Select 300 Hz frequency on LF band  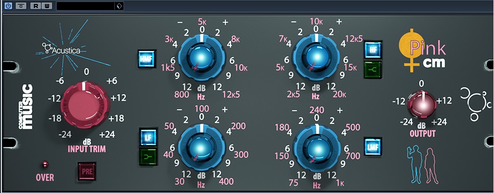click(241, 155)
